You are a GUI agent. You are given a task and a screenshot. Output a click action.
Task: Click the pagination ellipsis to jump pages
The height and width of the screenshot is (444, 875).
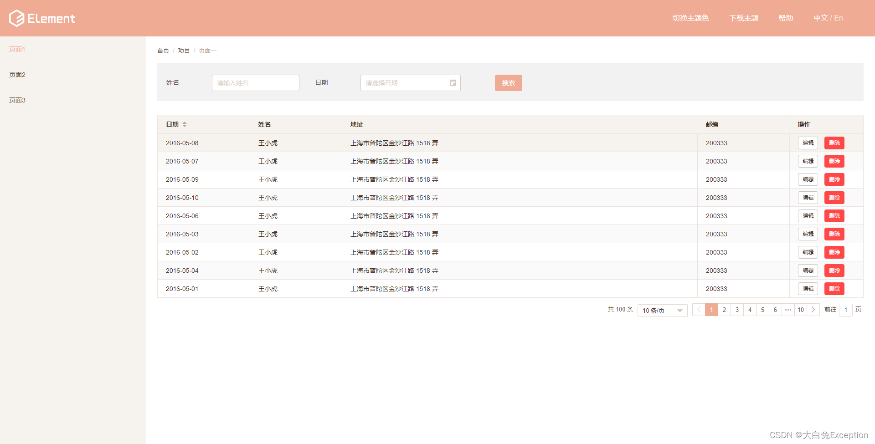click(788, 310)
